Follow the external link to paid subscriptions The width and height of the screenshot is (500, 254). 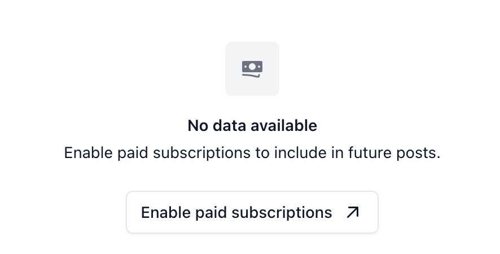point(252,212)
